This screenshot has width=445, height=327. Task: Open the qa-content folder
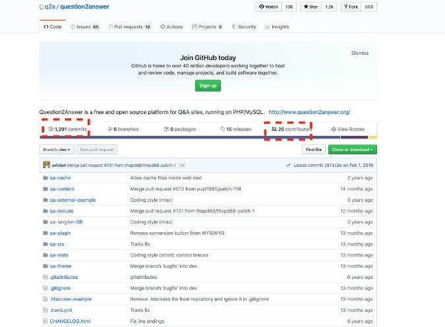(x=62, y=189)
